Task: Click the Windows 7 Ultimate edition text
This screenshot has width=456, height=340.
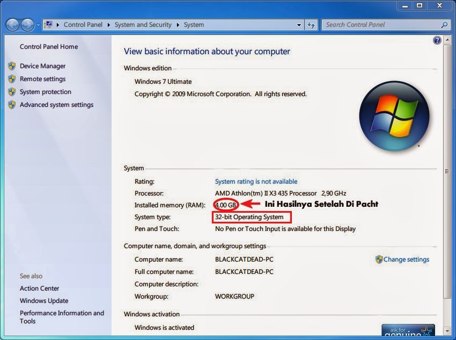Action: (x=163, y=82)
